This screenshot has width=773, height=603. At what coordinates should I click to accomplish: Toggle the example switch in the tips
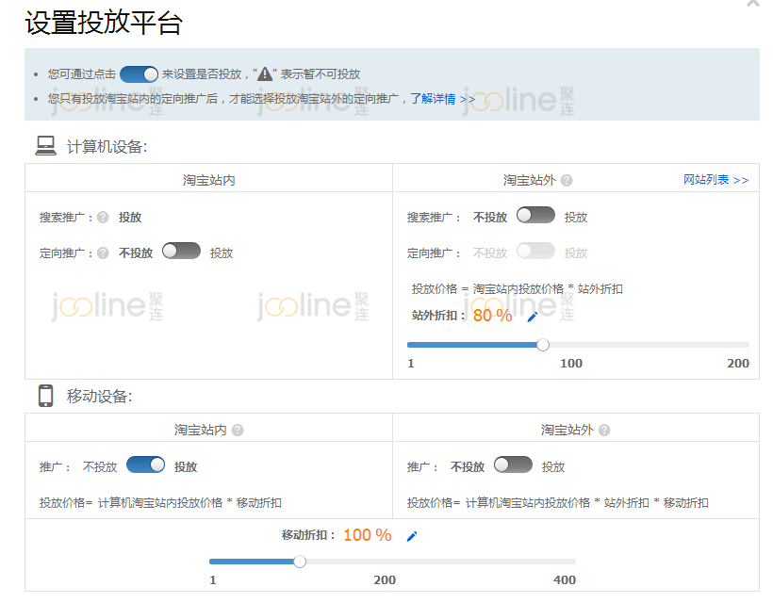(139, 74)
